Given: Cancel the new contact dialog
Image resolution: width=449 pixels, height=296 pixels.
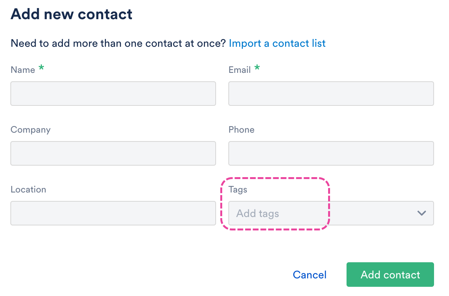Looking at the screenshot, I should pos(309,275).
